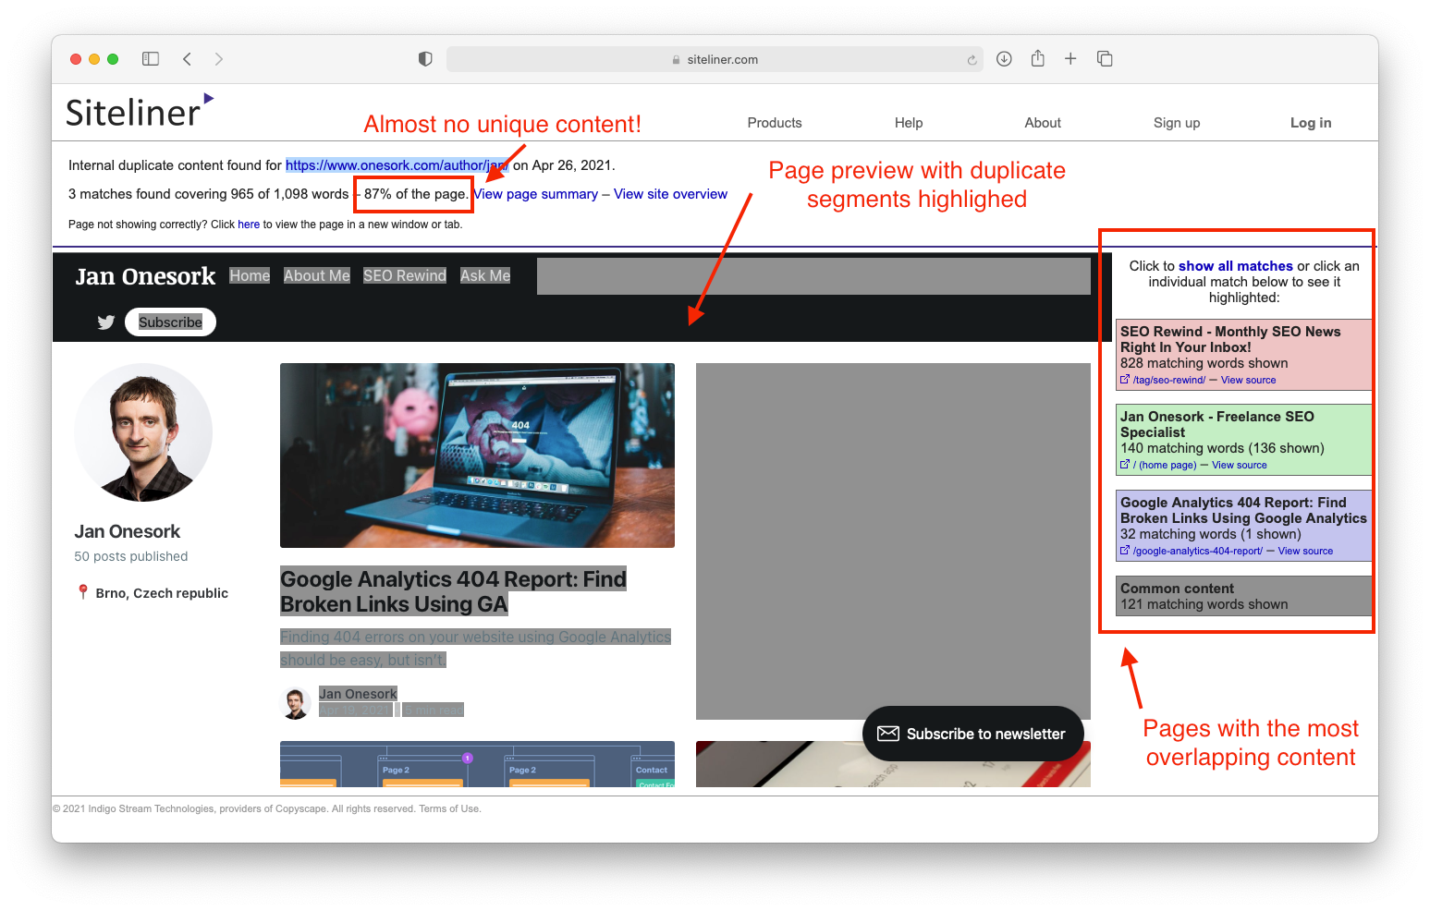View source of the 404 report match
Image resolution: width=1430 pixels, height=911 pixels.
1305,551
